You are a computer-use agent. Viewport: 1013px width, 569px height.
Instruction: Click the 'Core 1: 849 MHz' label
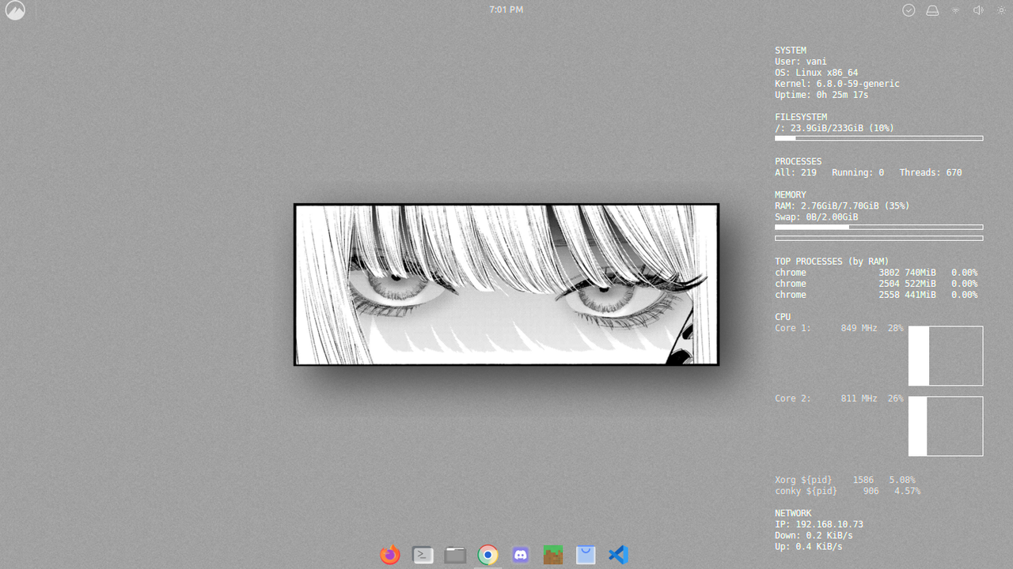pos(826,328)
